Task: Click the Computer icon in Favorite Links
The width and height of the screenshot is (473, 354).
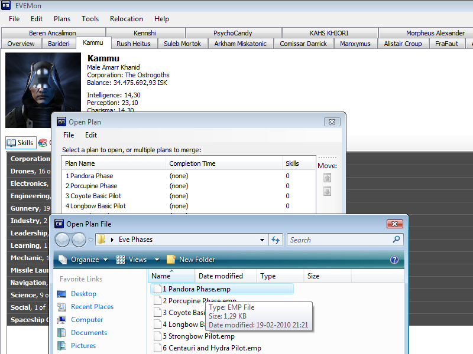Action: pos(61,320)
